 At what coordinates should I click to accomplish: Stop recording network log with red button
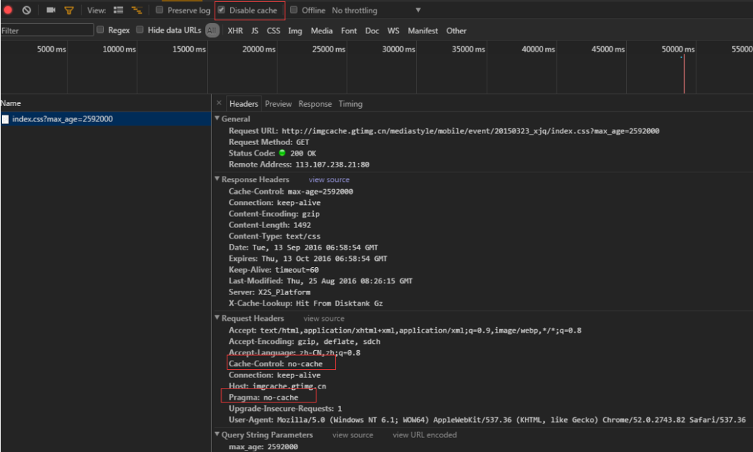[x=8, y=10]
